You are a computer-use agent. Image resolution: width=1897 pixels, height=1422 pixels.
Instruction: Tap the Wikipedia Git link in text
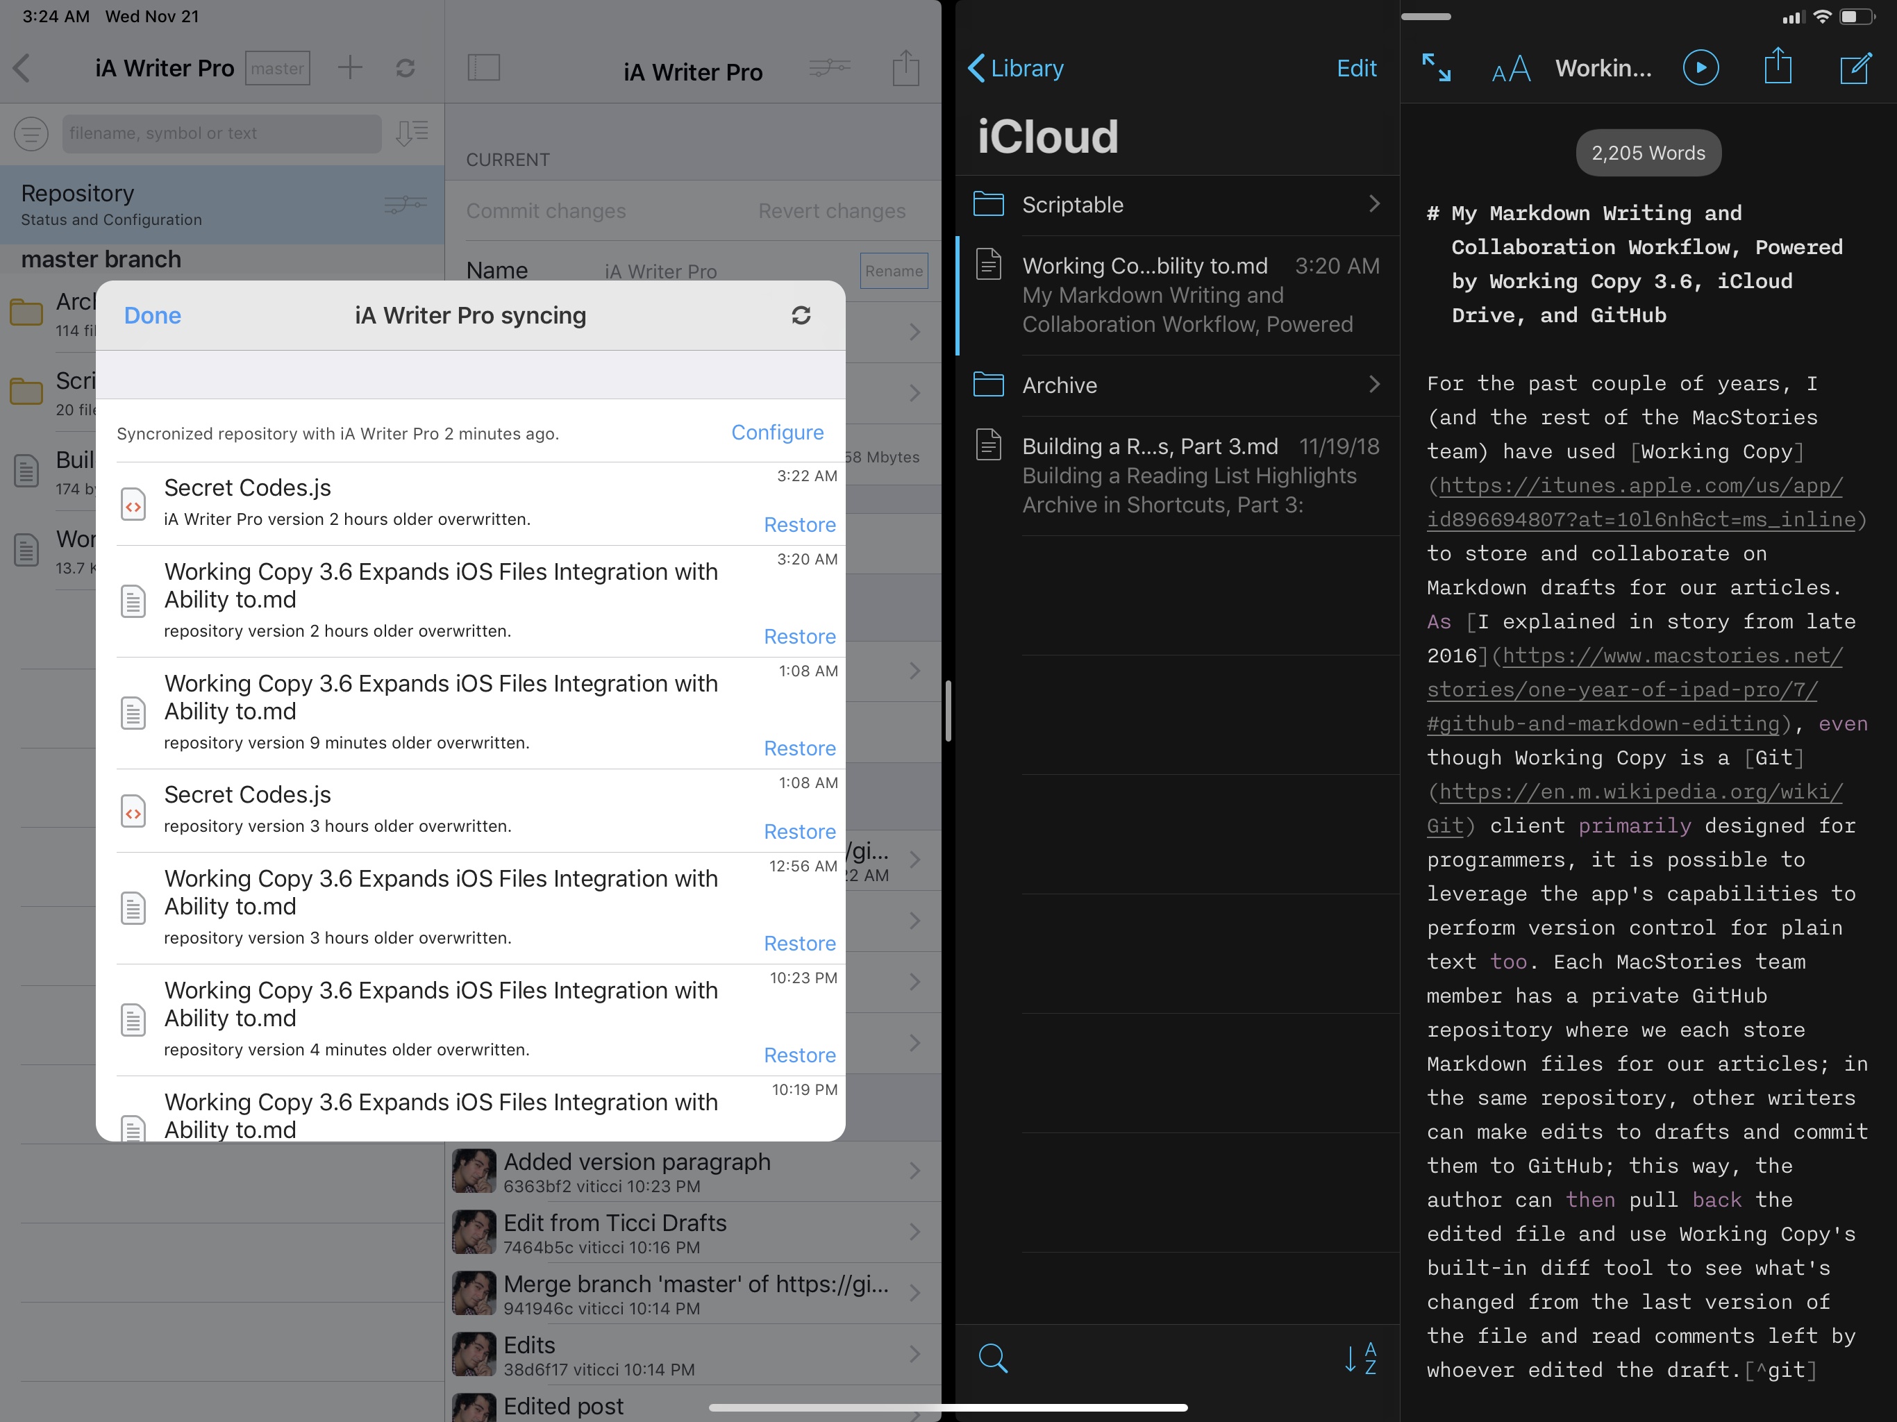pos(1635,809)
